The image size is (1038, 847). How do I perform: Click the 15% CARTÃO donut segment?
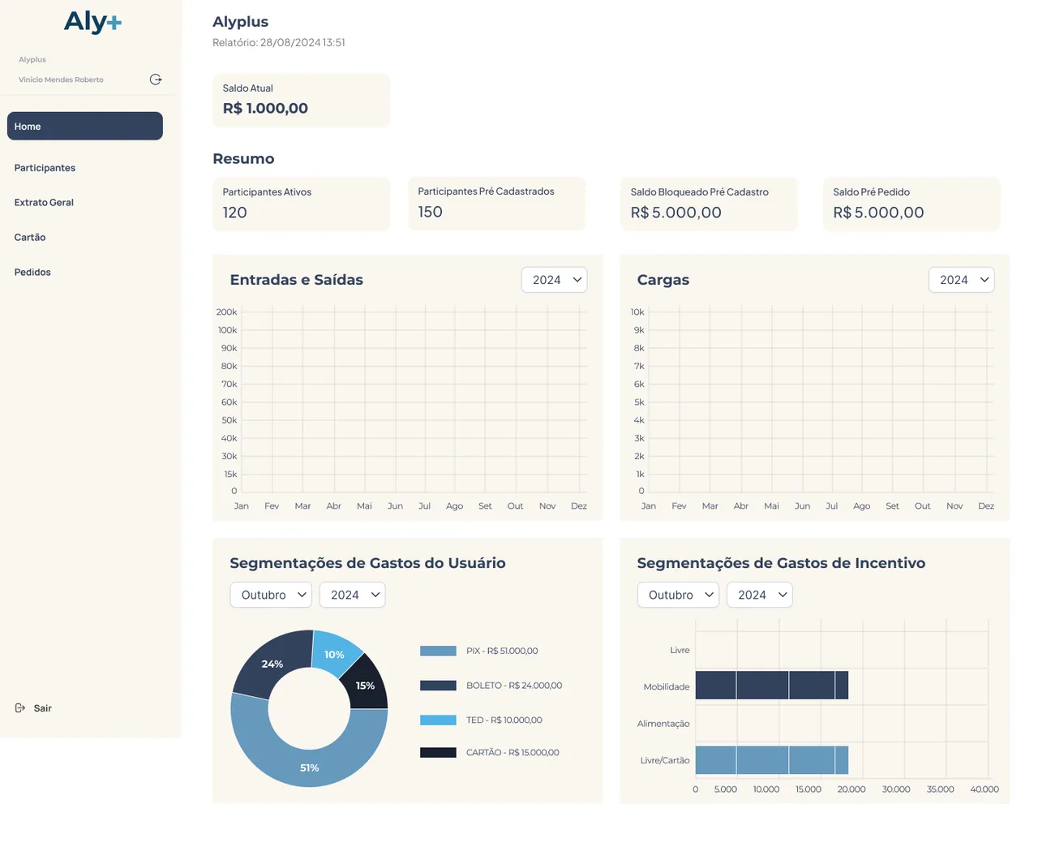pyautogui.click(x=366, y=686)
